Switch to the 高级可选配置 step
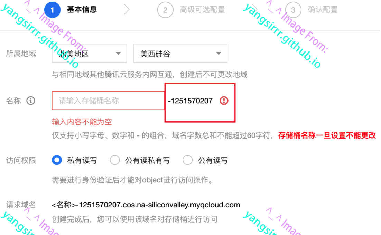381x235 pixels. point(202,10)
